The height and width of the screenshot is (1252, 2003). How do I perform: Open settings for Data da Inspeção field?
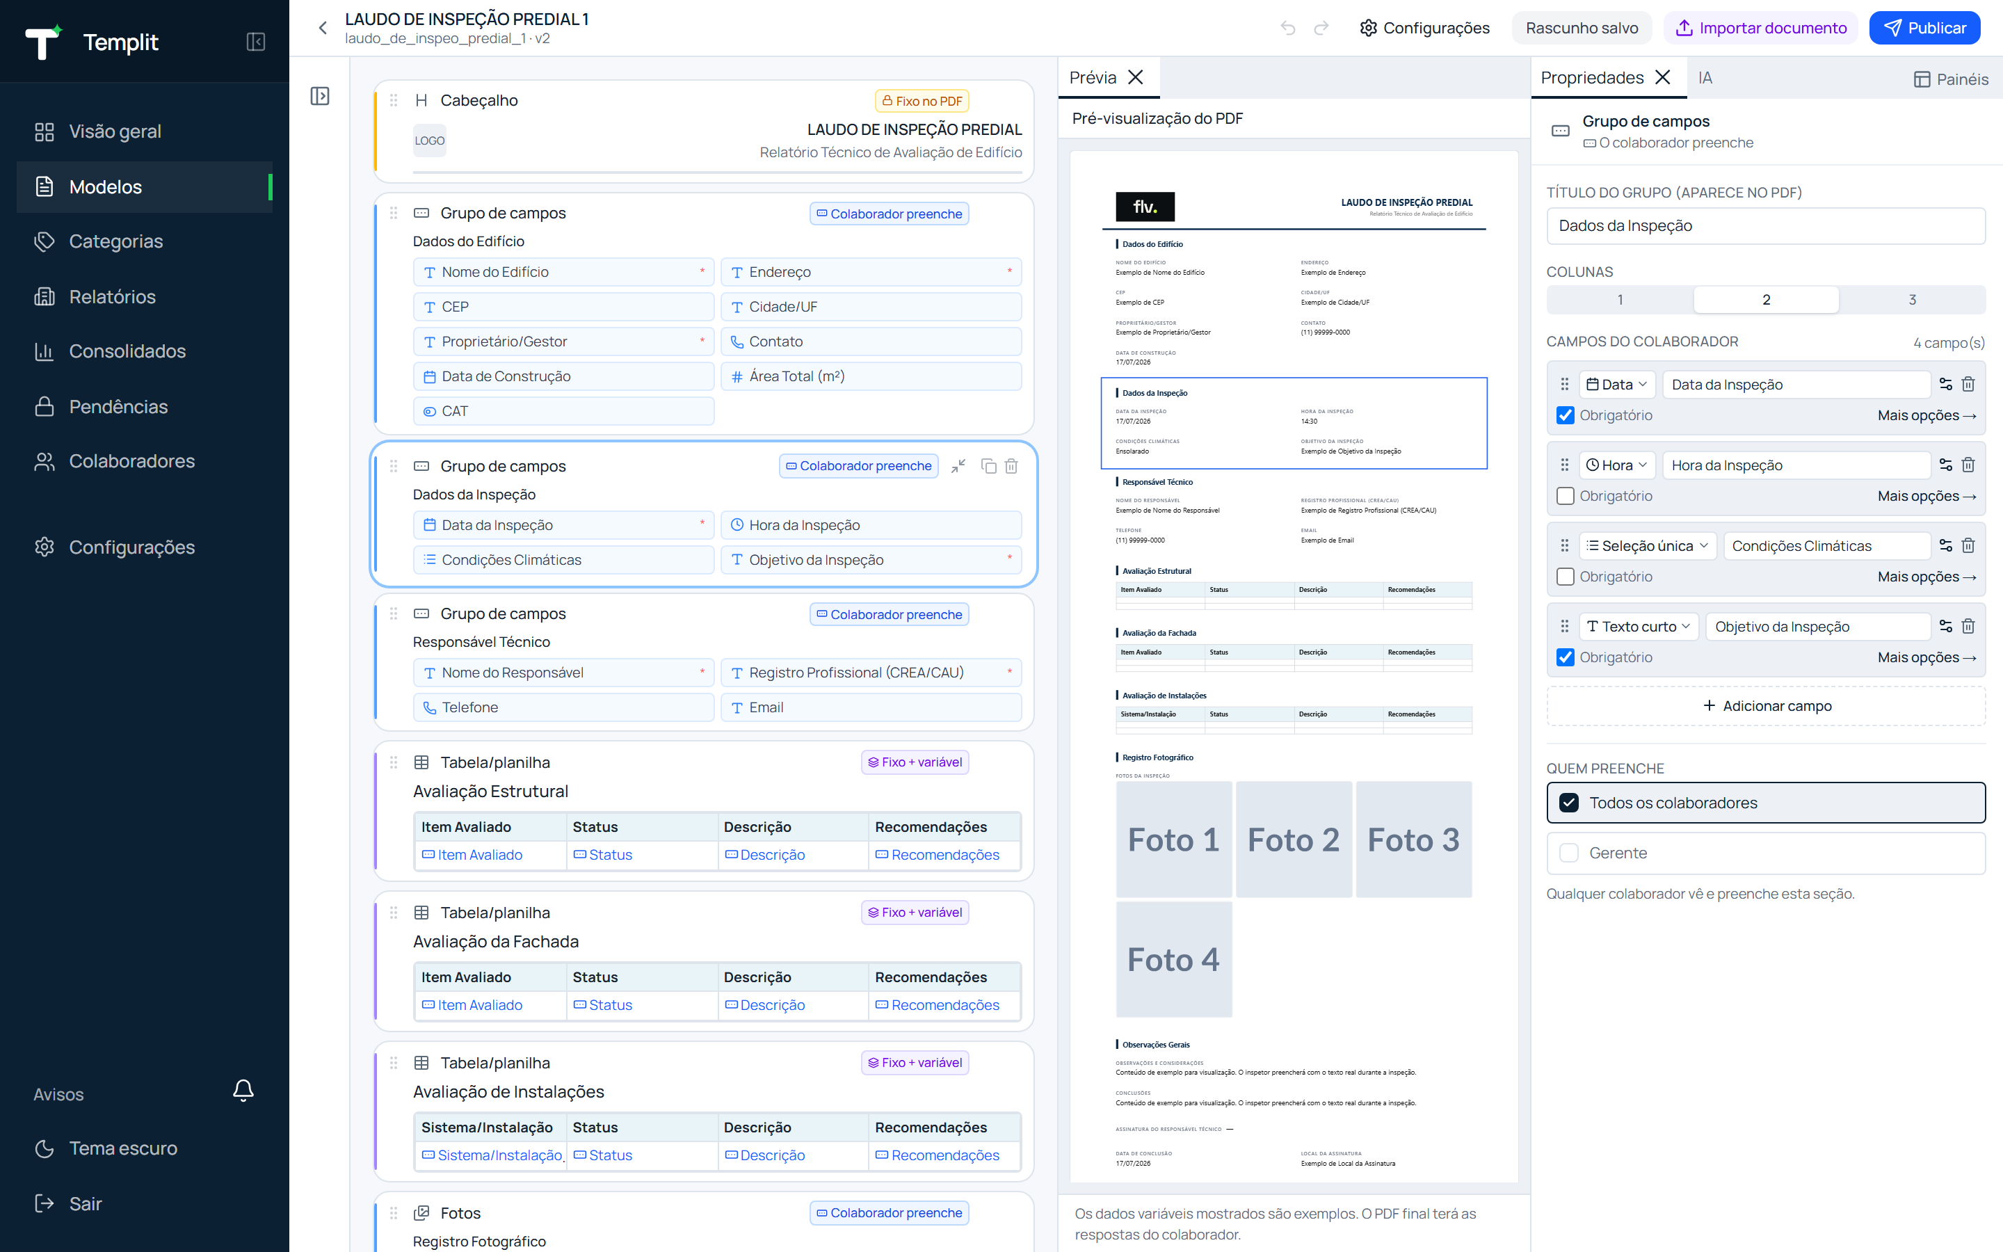click(1946, 384)
